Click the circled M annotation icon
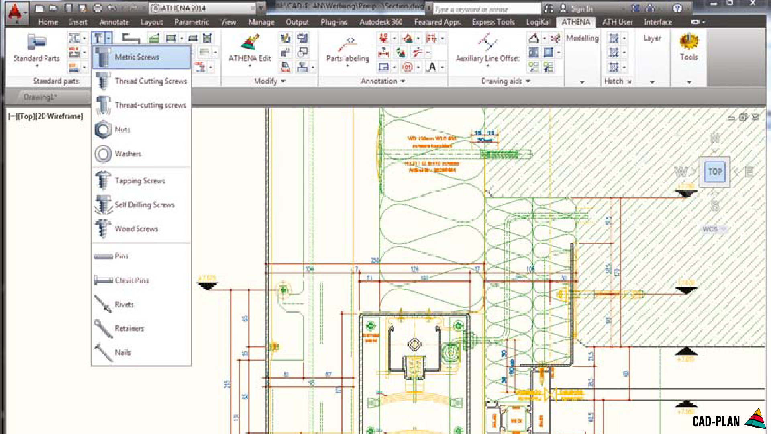Screen dimensions: 771x434 (x=408, y=67)
